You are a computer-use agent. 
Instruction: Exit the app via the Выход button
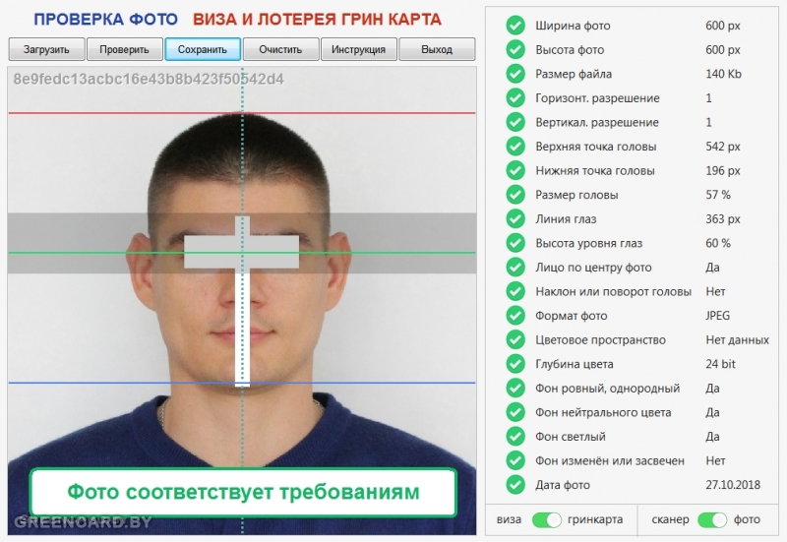(437, 49)
